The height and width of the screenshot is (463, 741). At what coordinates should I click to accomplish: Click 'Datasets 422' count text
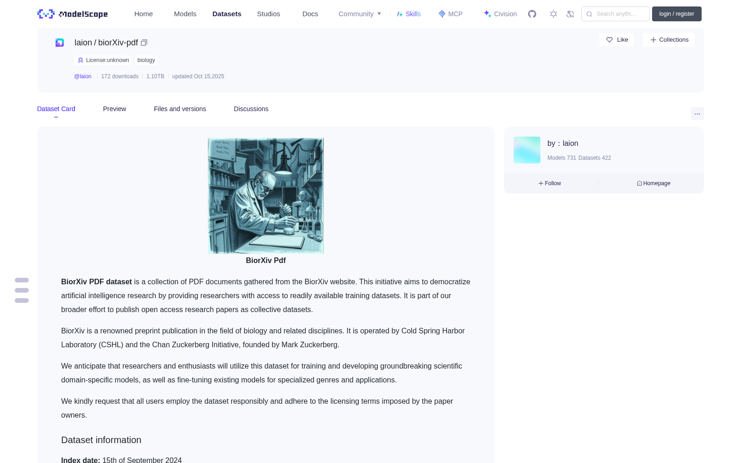(595, 158)
